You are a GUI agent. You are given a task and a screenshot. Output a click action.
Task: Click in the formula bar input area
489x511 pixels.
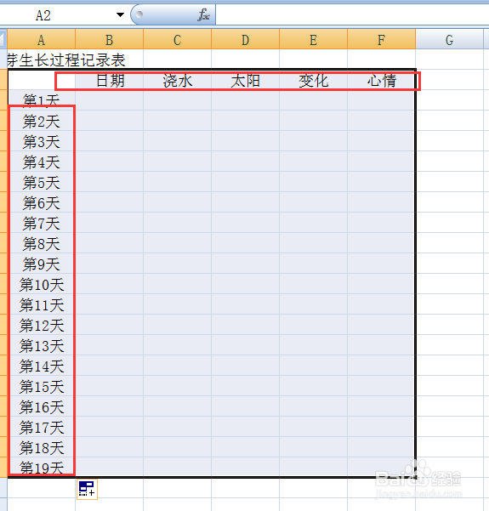(352, 15)
